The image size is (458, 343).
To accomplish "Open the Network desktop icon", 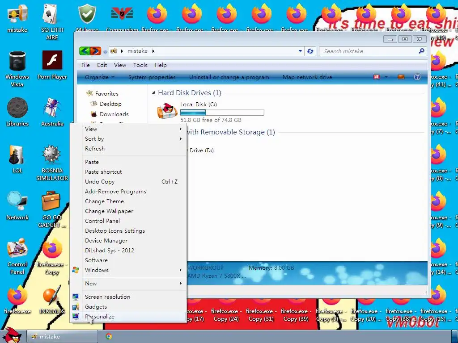I will 17,205.
